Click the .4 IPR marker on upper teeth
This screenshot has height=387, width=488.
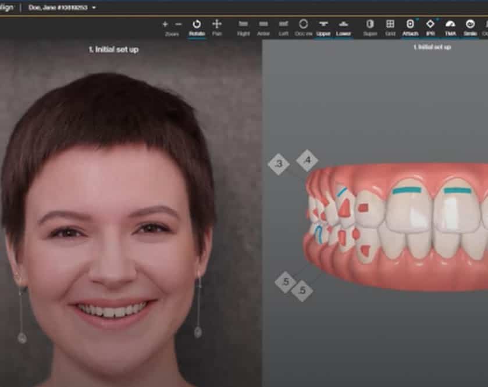[307, 160]
